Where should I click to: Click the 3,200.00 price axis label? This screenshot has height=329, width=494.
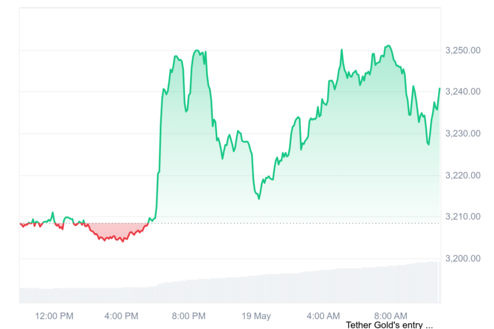pos(463,258)
